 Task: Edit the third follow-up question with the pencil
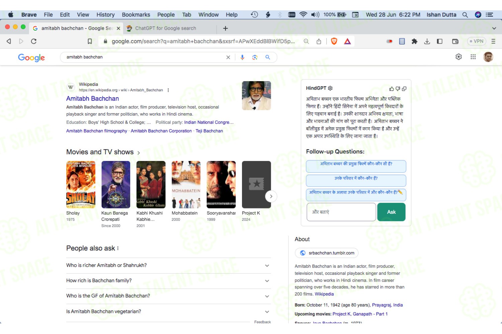pos(400,192)
